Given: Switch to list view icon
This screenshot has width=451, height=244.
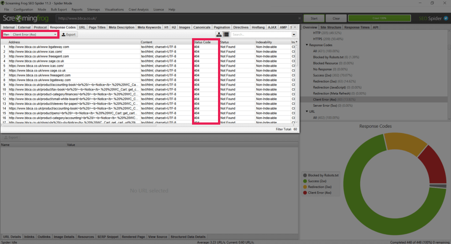Looking at the screenshot, I should tap(226, 34).
